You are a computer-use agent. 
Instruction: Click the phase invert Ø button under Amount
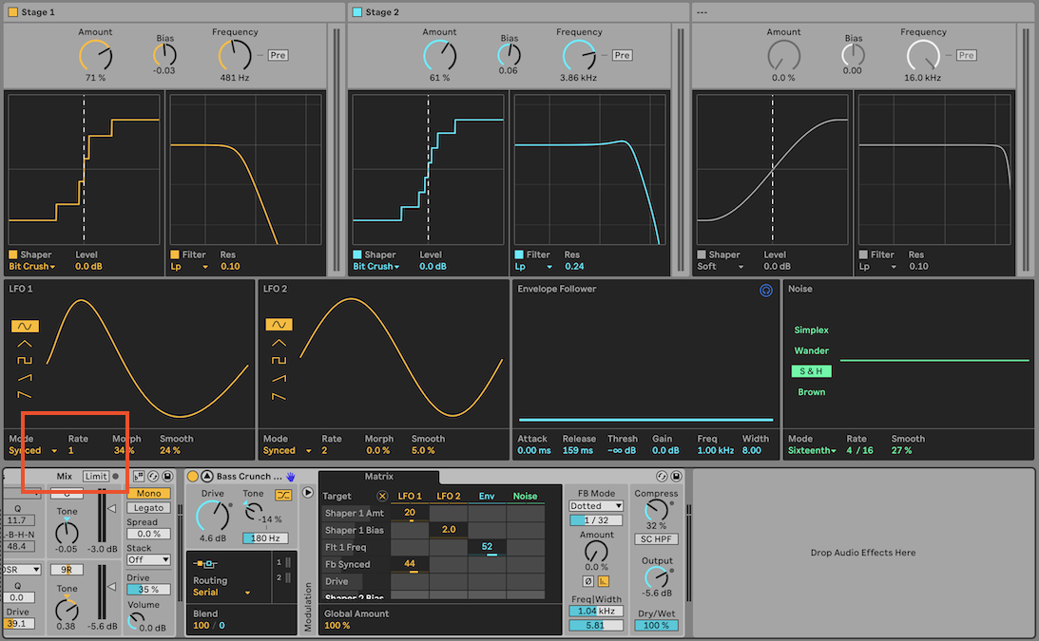(x=588, y=580)
